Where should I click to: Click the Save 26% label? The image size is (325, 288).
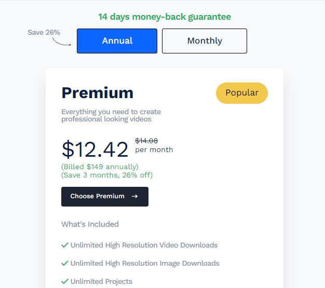pyautogui.click(x=44, y=32)
